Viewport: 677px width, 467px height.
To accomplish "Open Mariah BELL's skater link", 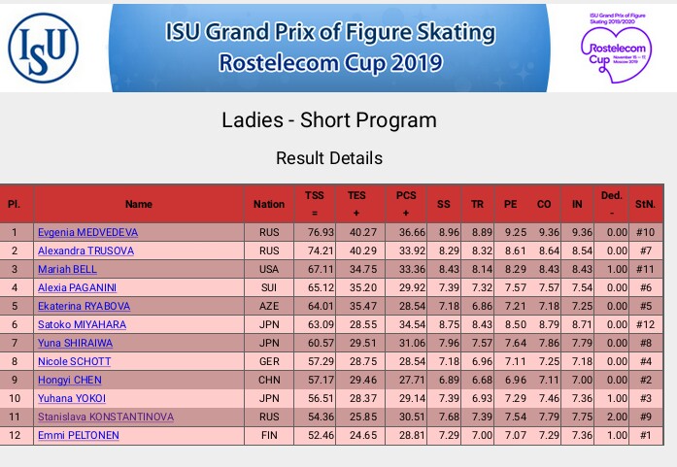I will 67,269.
